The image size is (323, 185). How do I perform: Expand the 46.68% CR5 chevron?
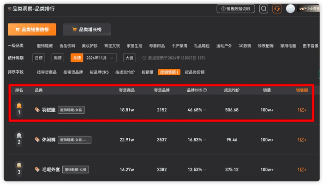click(205, 110)
